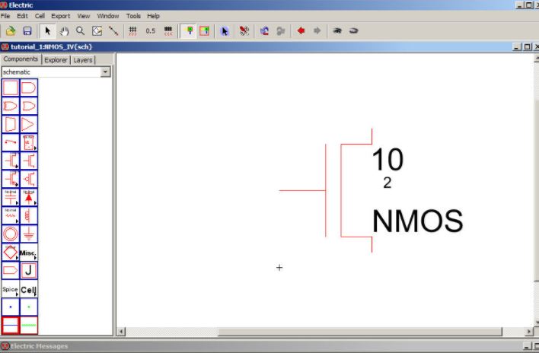Click the NMOS transistor label on canvas
The image size is (539, 353).
click(417, 221)
